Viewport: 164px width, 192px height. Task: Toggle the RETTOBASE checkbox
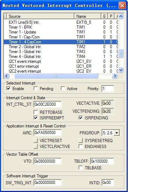[x=36, y=112]
